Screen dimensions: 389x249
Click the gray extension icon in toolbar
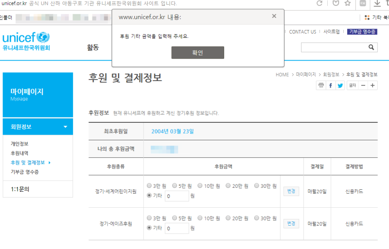363,3
